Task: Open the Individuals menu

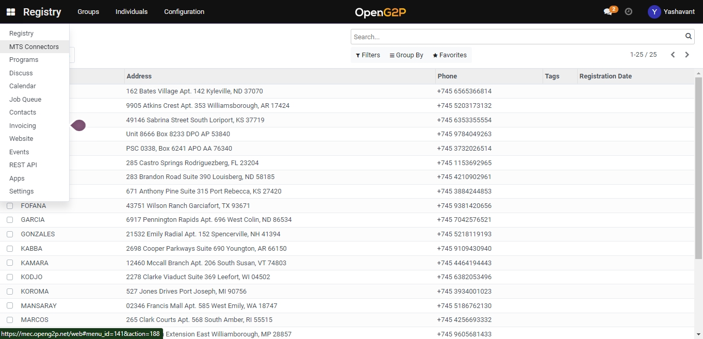Action: [132, 12]
